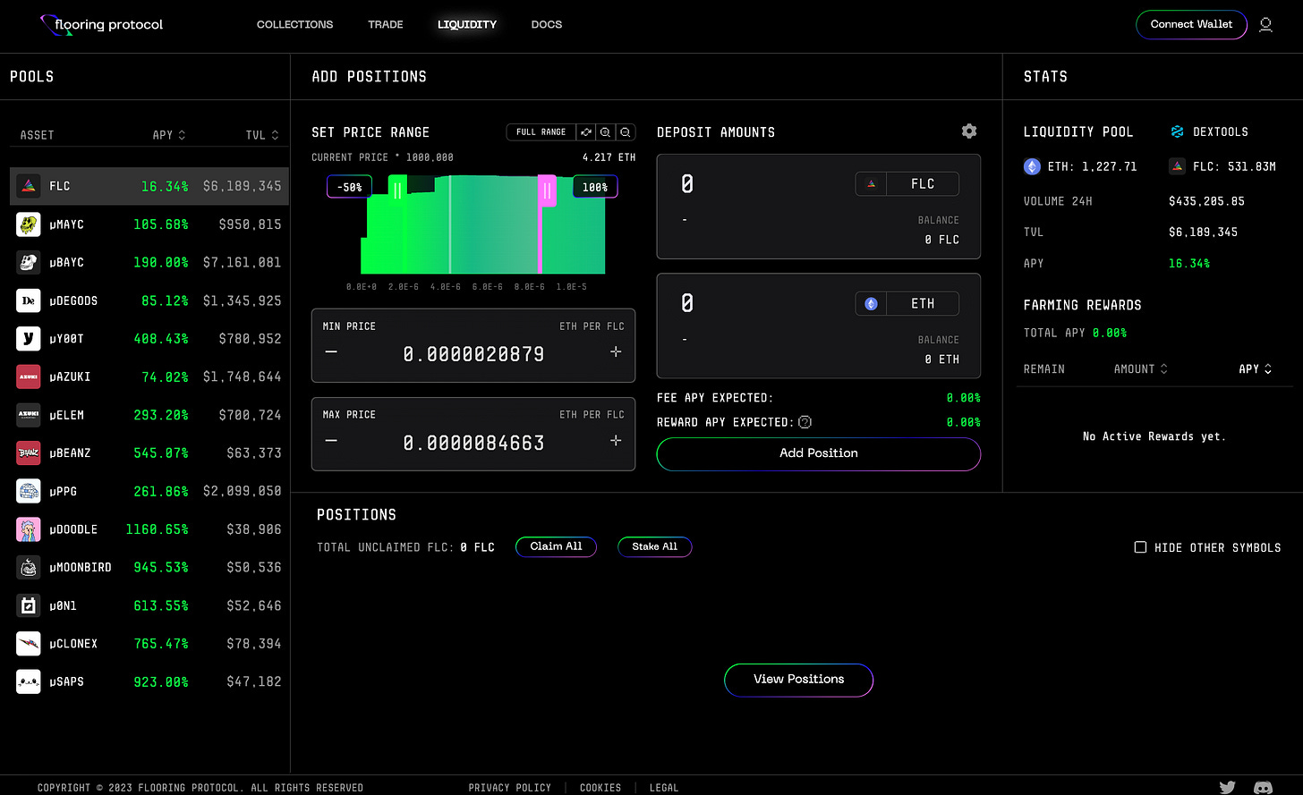This screenshot has height=795, width=1303.
Task: Click the max price value 0.0000084663
Action: point(473,443)
